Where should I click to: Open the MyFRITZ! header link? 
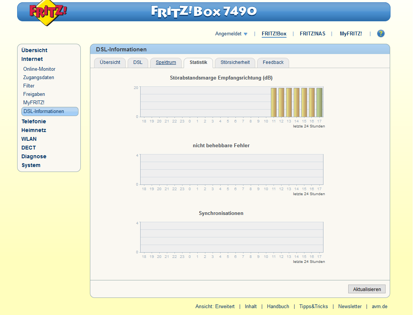351,33
